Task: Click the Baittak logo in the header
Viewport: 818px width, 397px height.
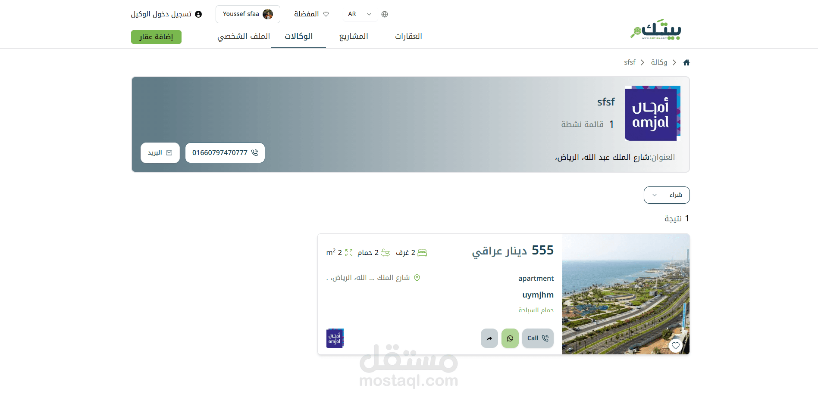Action: point(655,29)
